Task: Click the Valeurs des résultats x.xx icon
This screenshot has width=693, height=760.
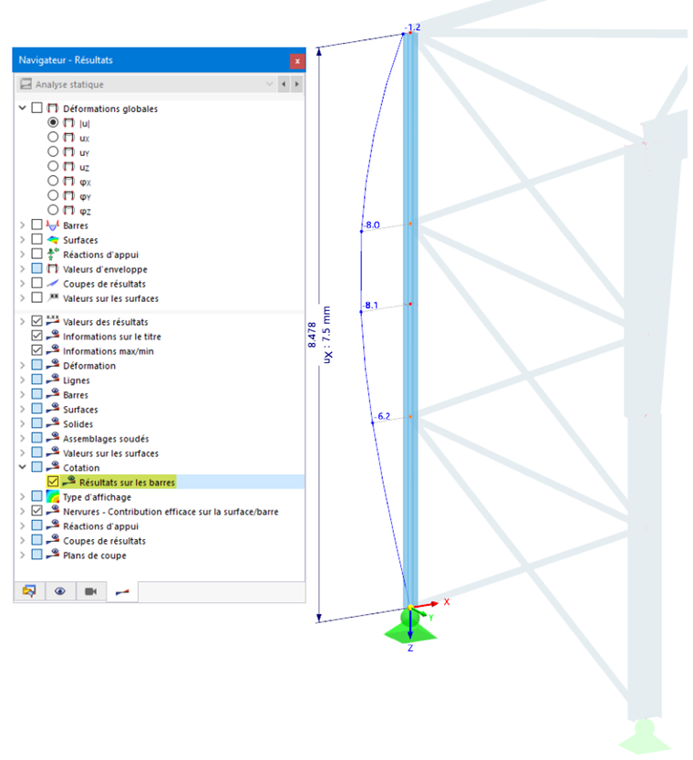Action: point(53,320)
